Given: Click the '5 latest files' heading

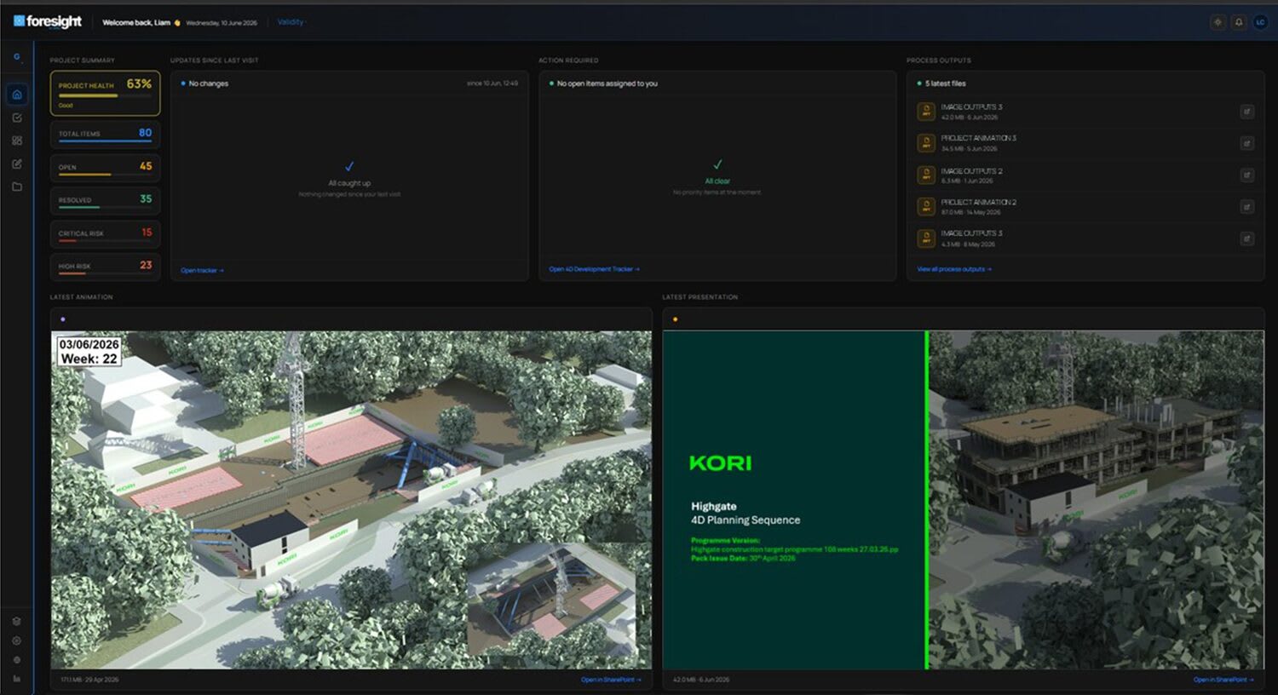Looking at the screenshot, I should pos(945,83).
